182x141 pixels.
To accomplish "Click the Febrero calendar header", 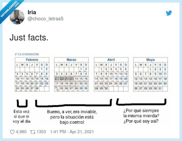I will [x=32, y=60].
